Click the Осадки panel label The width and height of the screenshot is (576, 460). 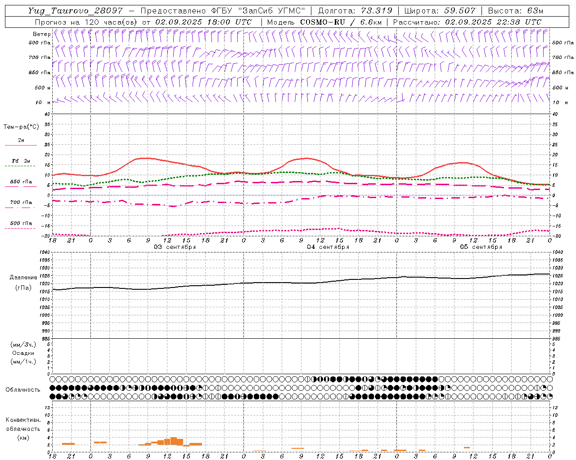(x=23, y=353)
